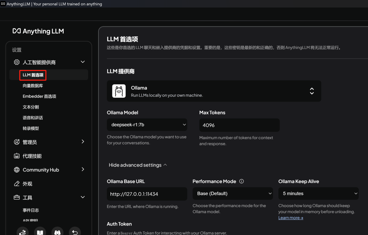Click the Ollama llama logo
The width and height of the screenshot is (368, 235).
(119, 91)
